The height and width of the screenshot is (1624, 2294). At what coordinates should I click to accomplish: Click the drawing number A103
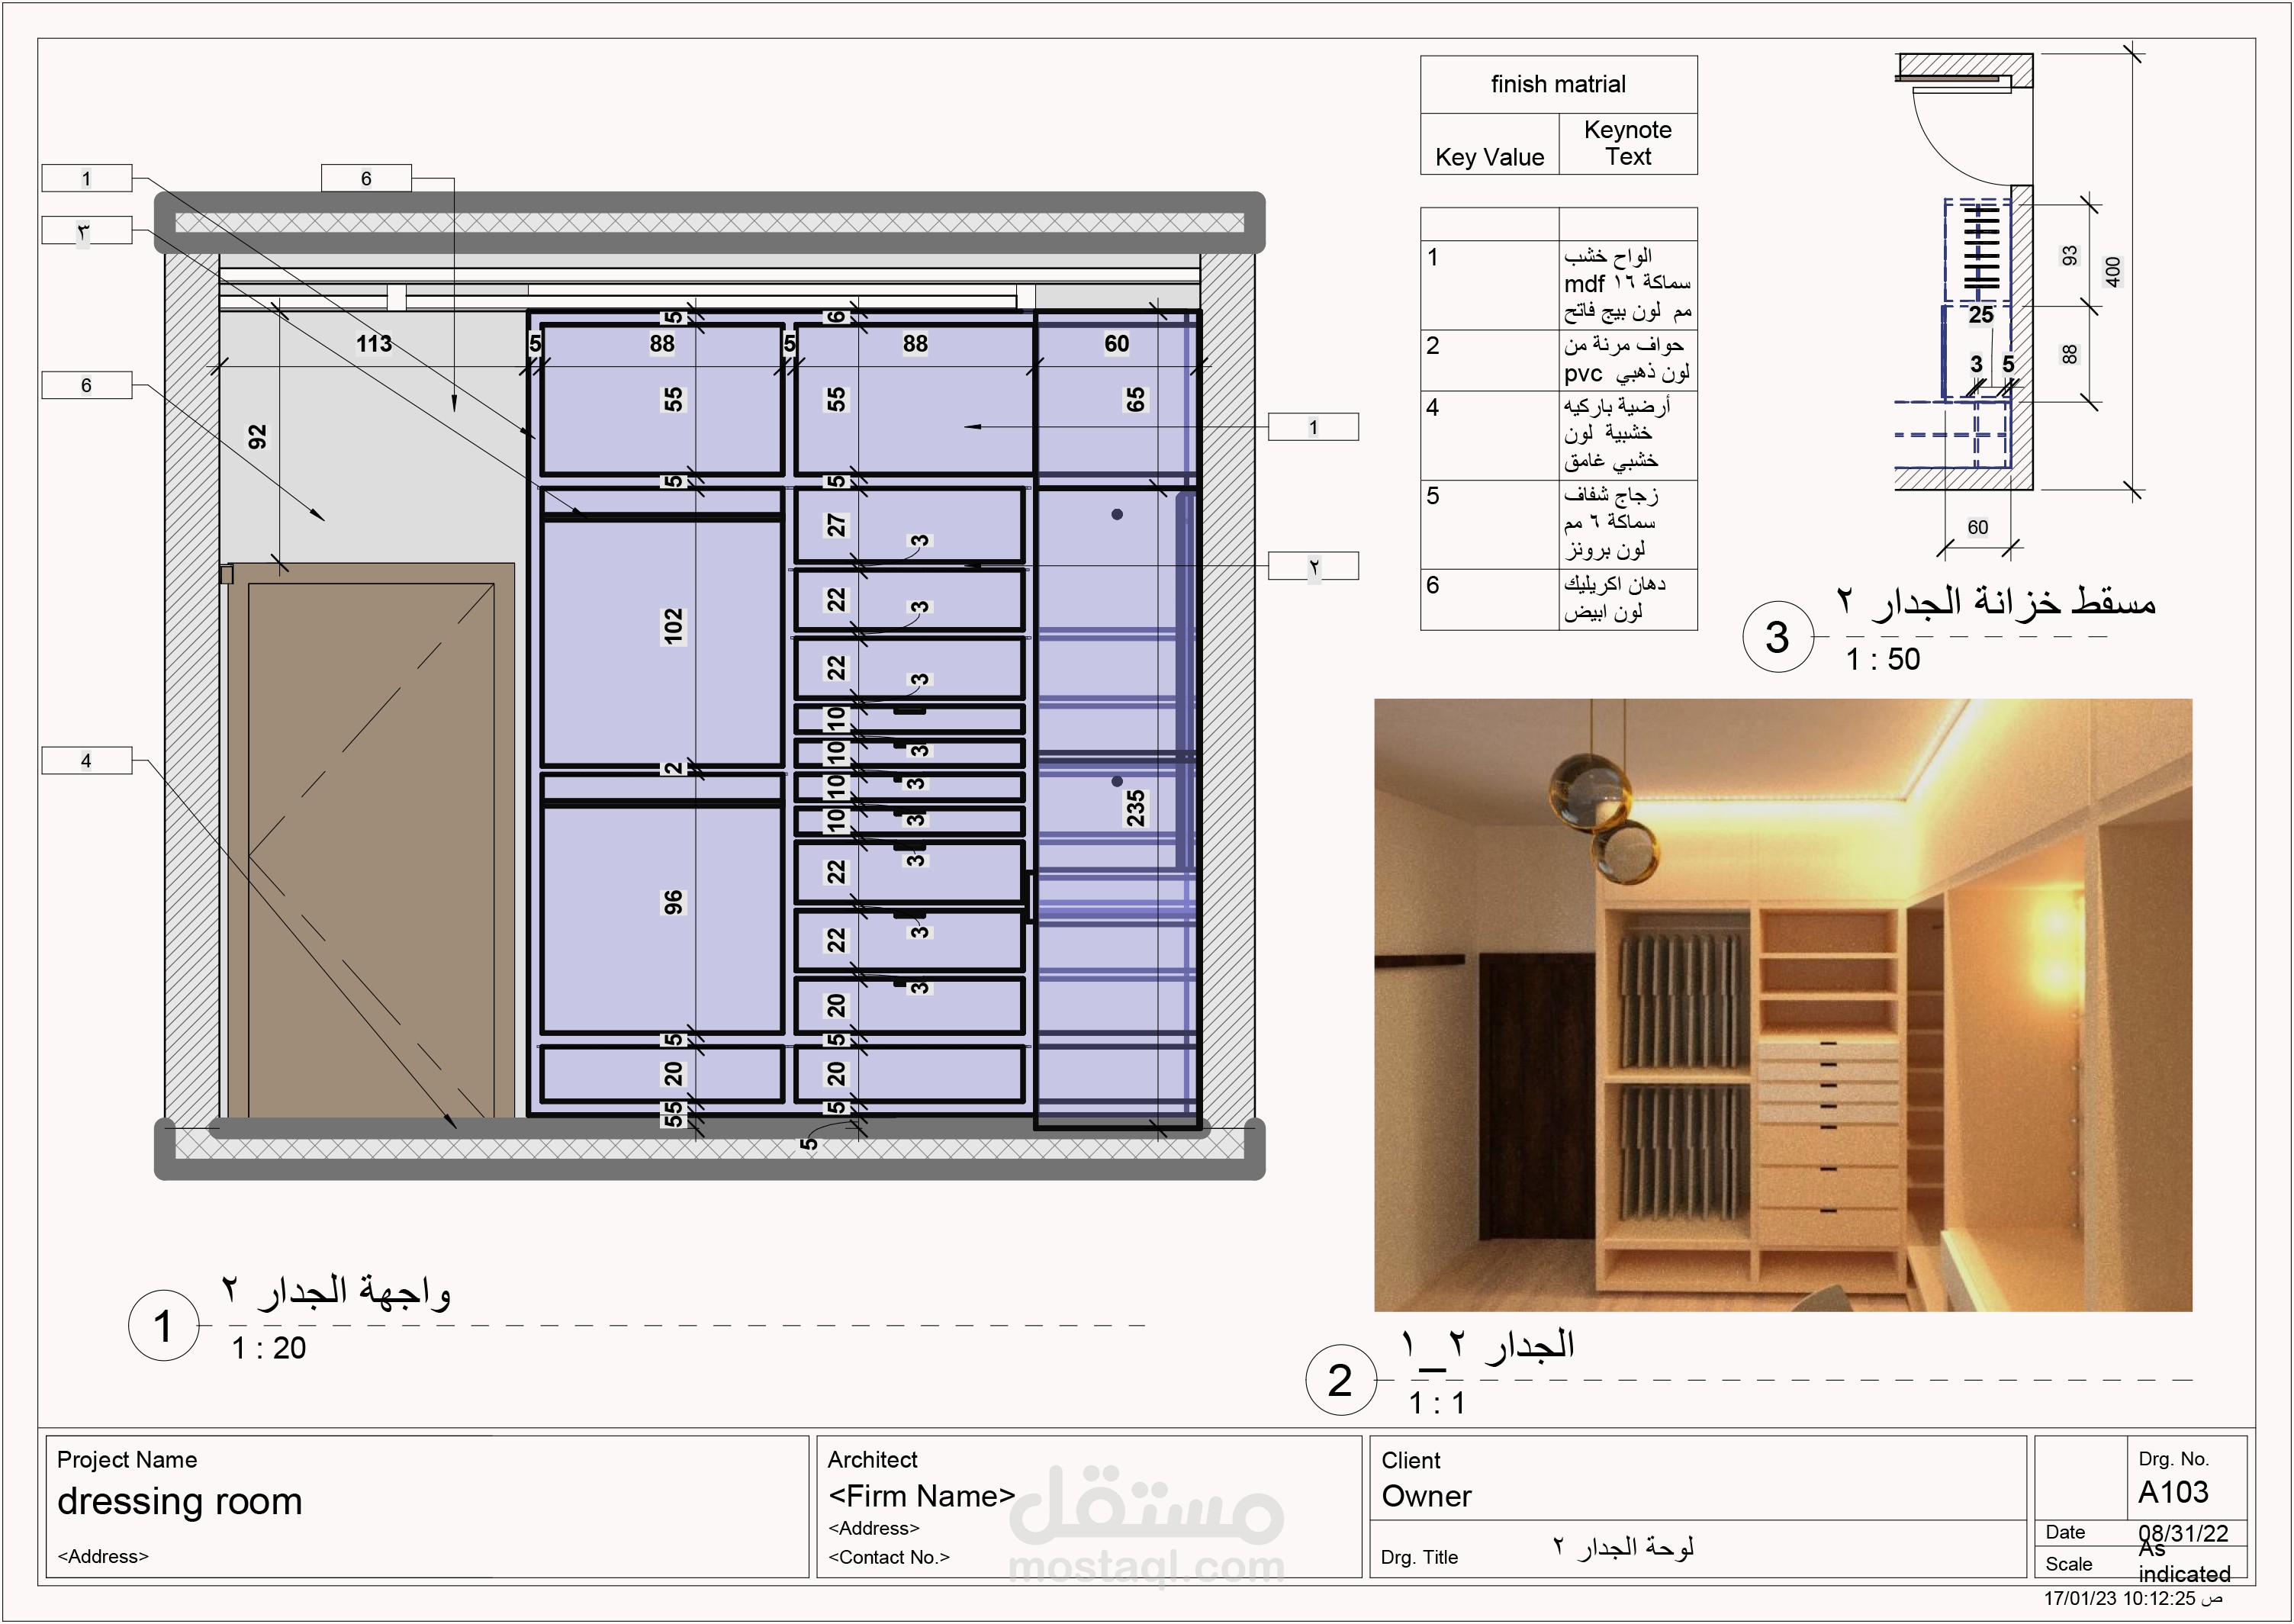point(2173,1492)
